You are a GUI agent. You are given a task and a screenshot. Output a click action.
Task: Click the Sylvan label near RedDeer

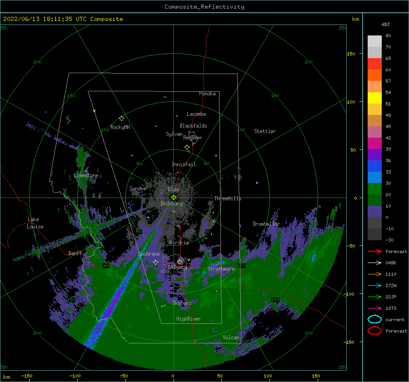click(x=174, y=134)
